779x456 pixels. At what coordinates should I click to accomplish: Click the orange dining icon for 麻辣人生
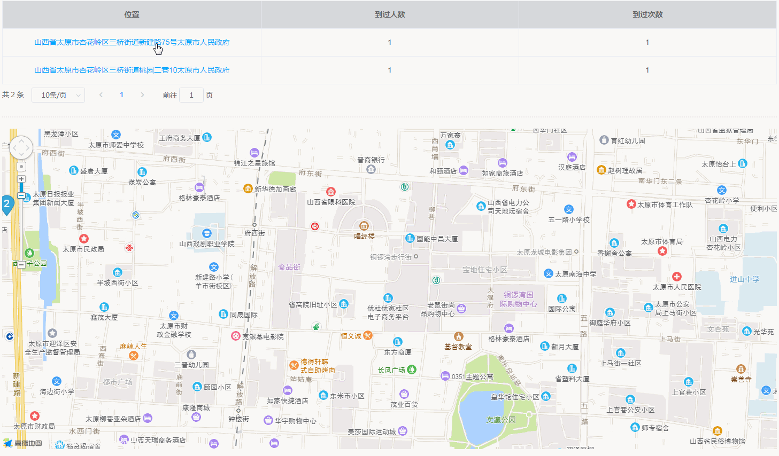pos(134,355)
